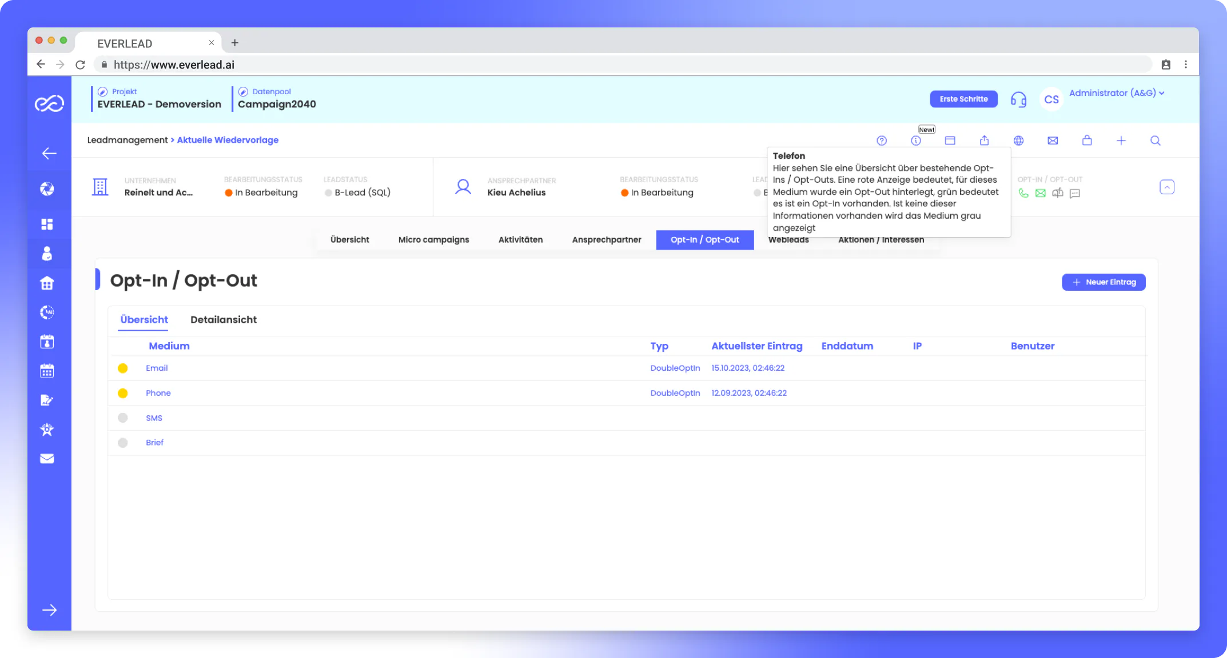Screen dimensions: 1227x658
Task: Click the headset support icon
Action: 1018,99
